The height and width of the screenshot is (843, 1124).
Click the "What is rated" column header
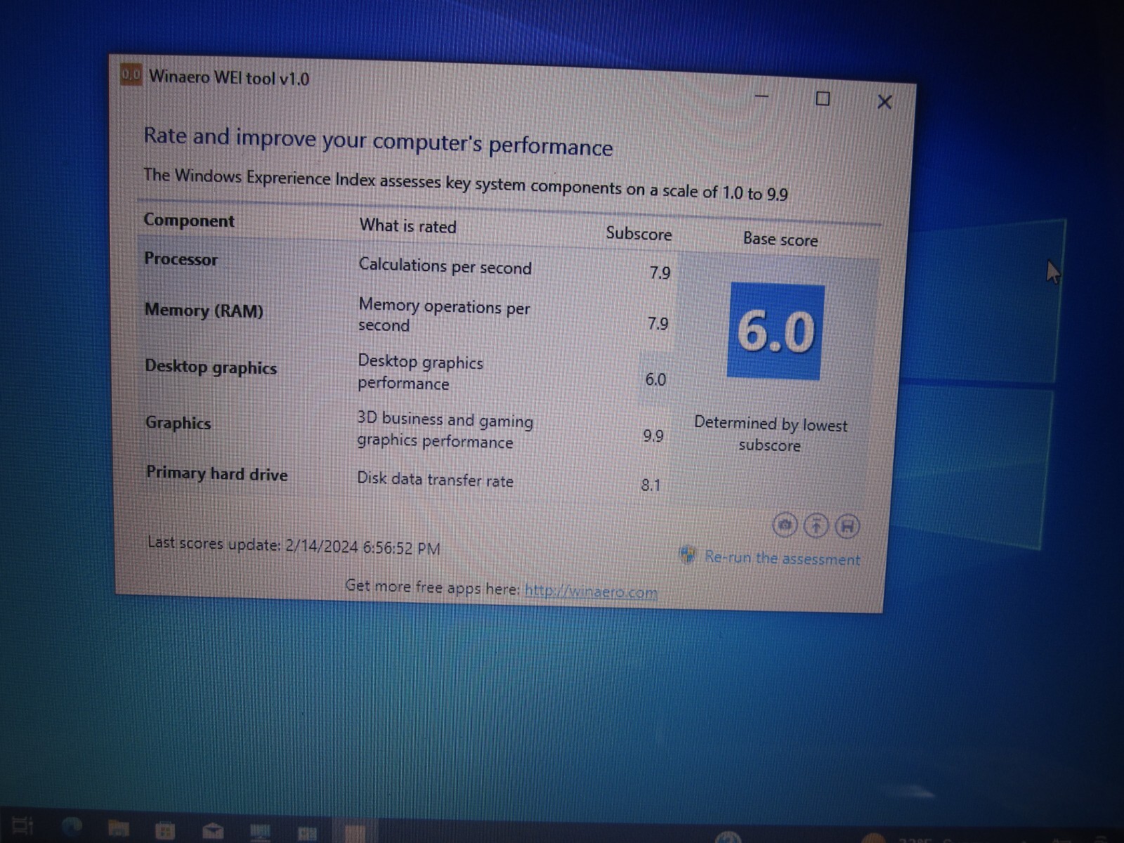(408, 226)
